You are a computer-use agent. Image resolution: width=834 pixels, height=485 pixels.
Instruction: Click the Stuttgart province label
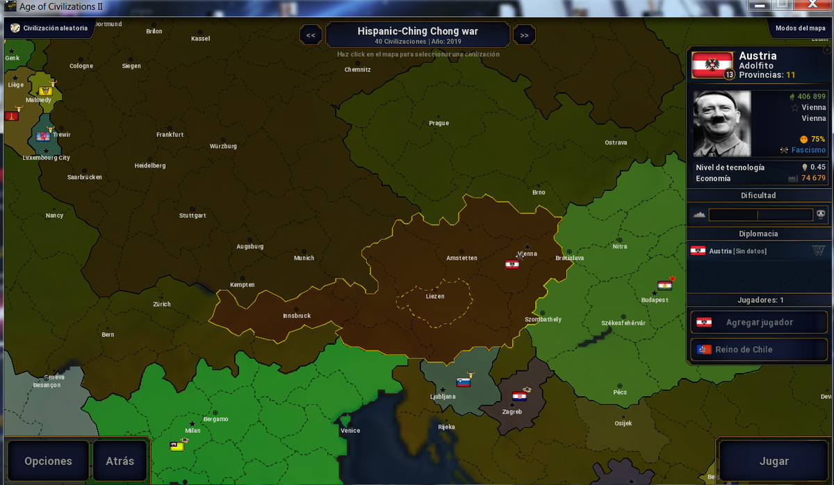pyautogui.click(x=193, y=215)
